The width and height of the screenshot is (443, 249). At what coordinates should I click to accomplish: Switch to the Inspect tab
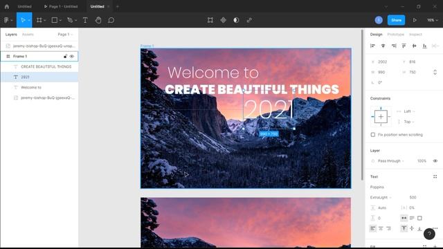coord(415,35)
